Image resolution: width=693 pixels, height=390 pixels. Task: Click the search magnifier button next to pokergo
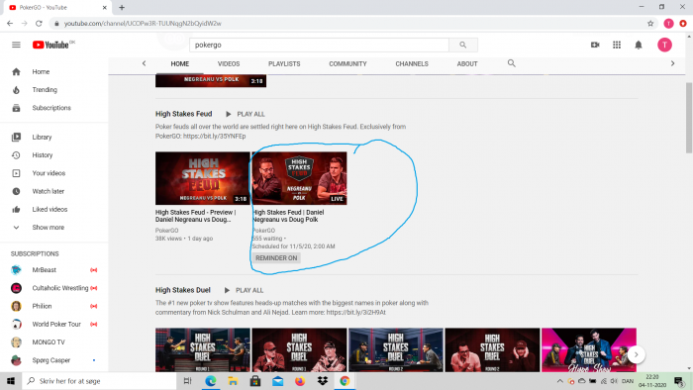462,45
